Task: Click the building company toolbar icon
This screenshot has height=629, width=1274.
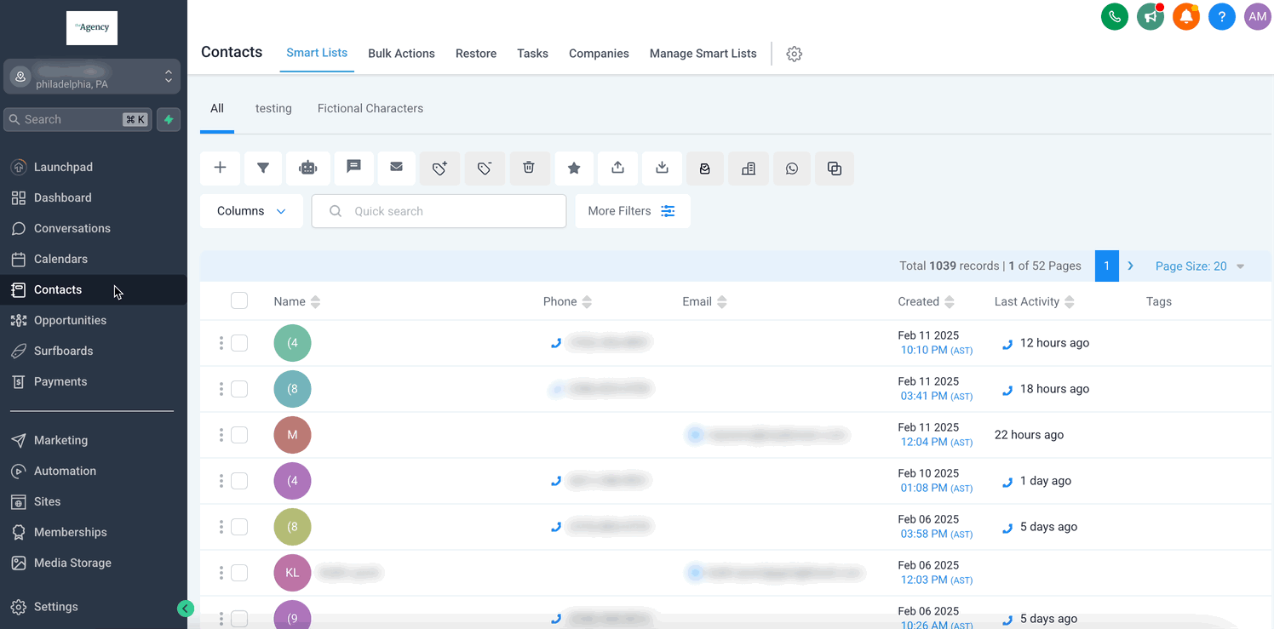Action: pyautogui.click(x=749, y=168)
